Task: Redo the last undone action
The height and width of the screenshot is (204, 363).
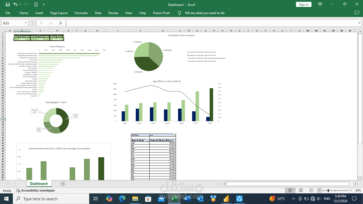Action: (26, 5)
